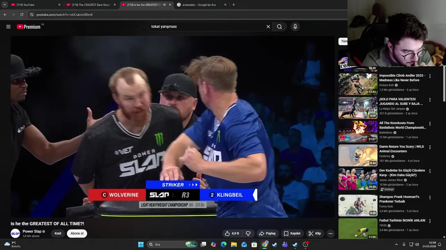This screenshot has width=446, height=250.
Task: Open options for BattleBots Knockouts video
Action: (430, 124)
